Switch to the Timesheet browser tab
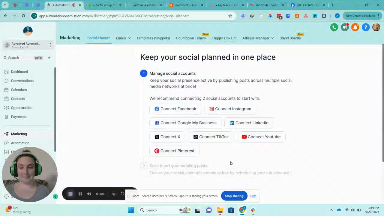 pyautogui.click(x=186, y=5)
